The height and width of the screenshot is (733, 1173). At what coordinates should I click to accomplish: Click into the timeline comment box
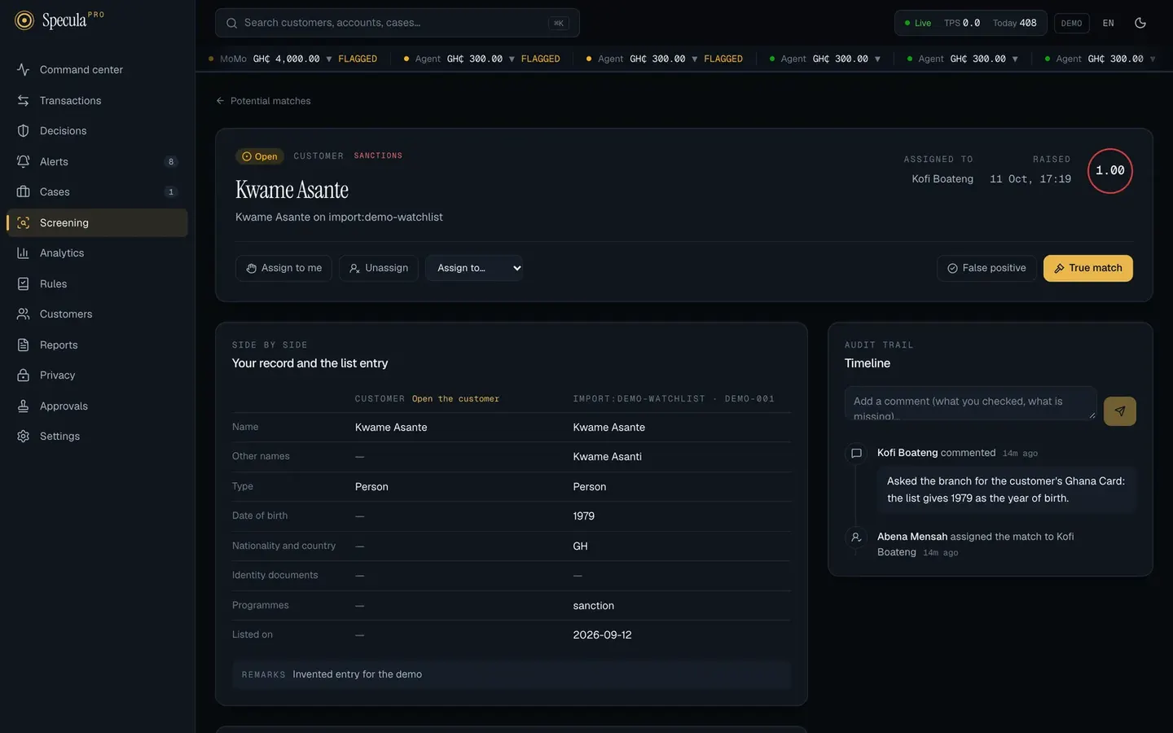click(970, 403)
